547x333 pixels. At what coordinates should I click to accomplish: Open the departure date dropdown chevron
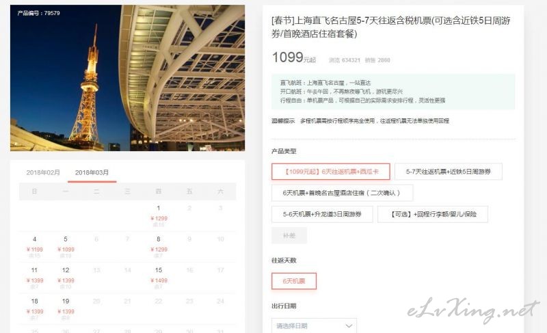(x=349, y=325)
